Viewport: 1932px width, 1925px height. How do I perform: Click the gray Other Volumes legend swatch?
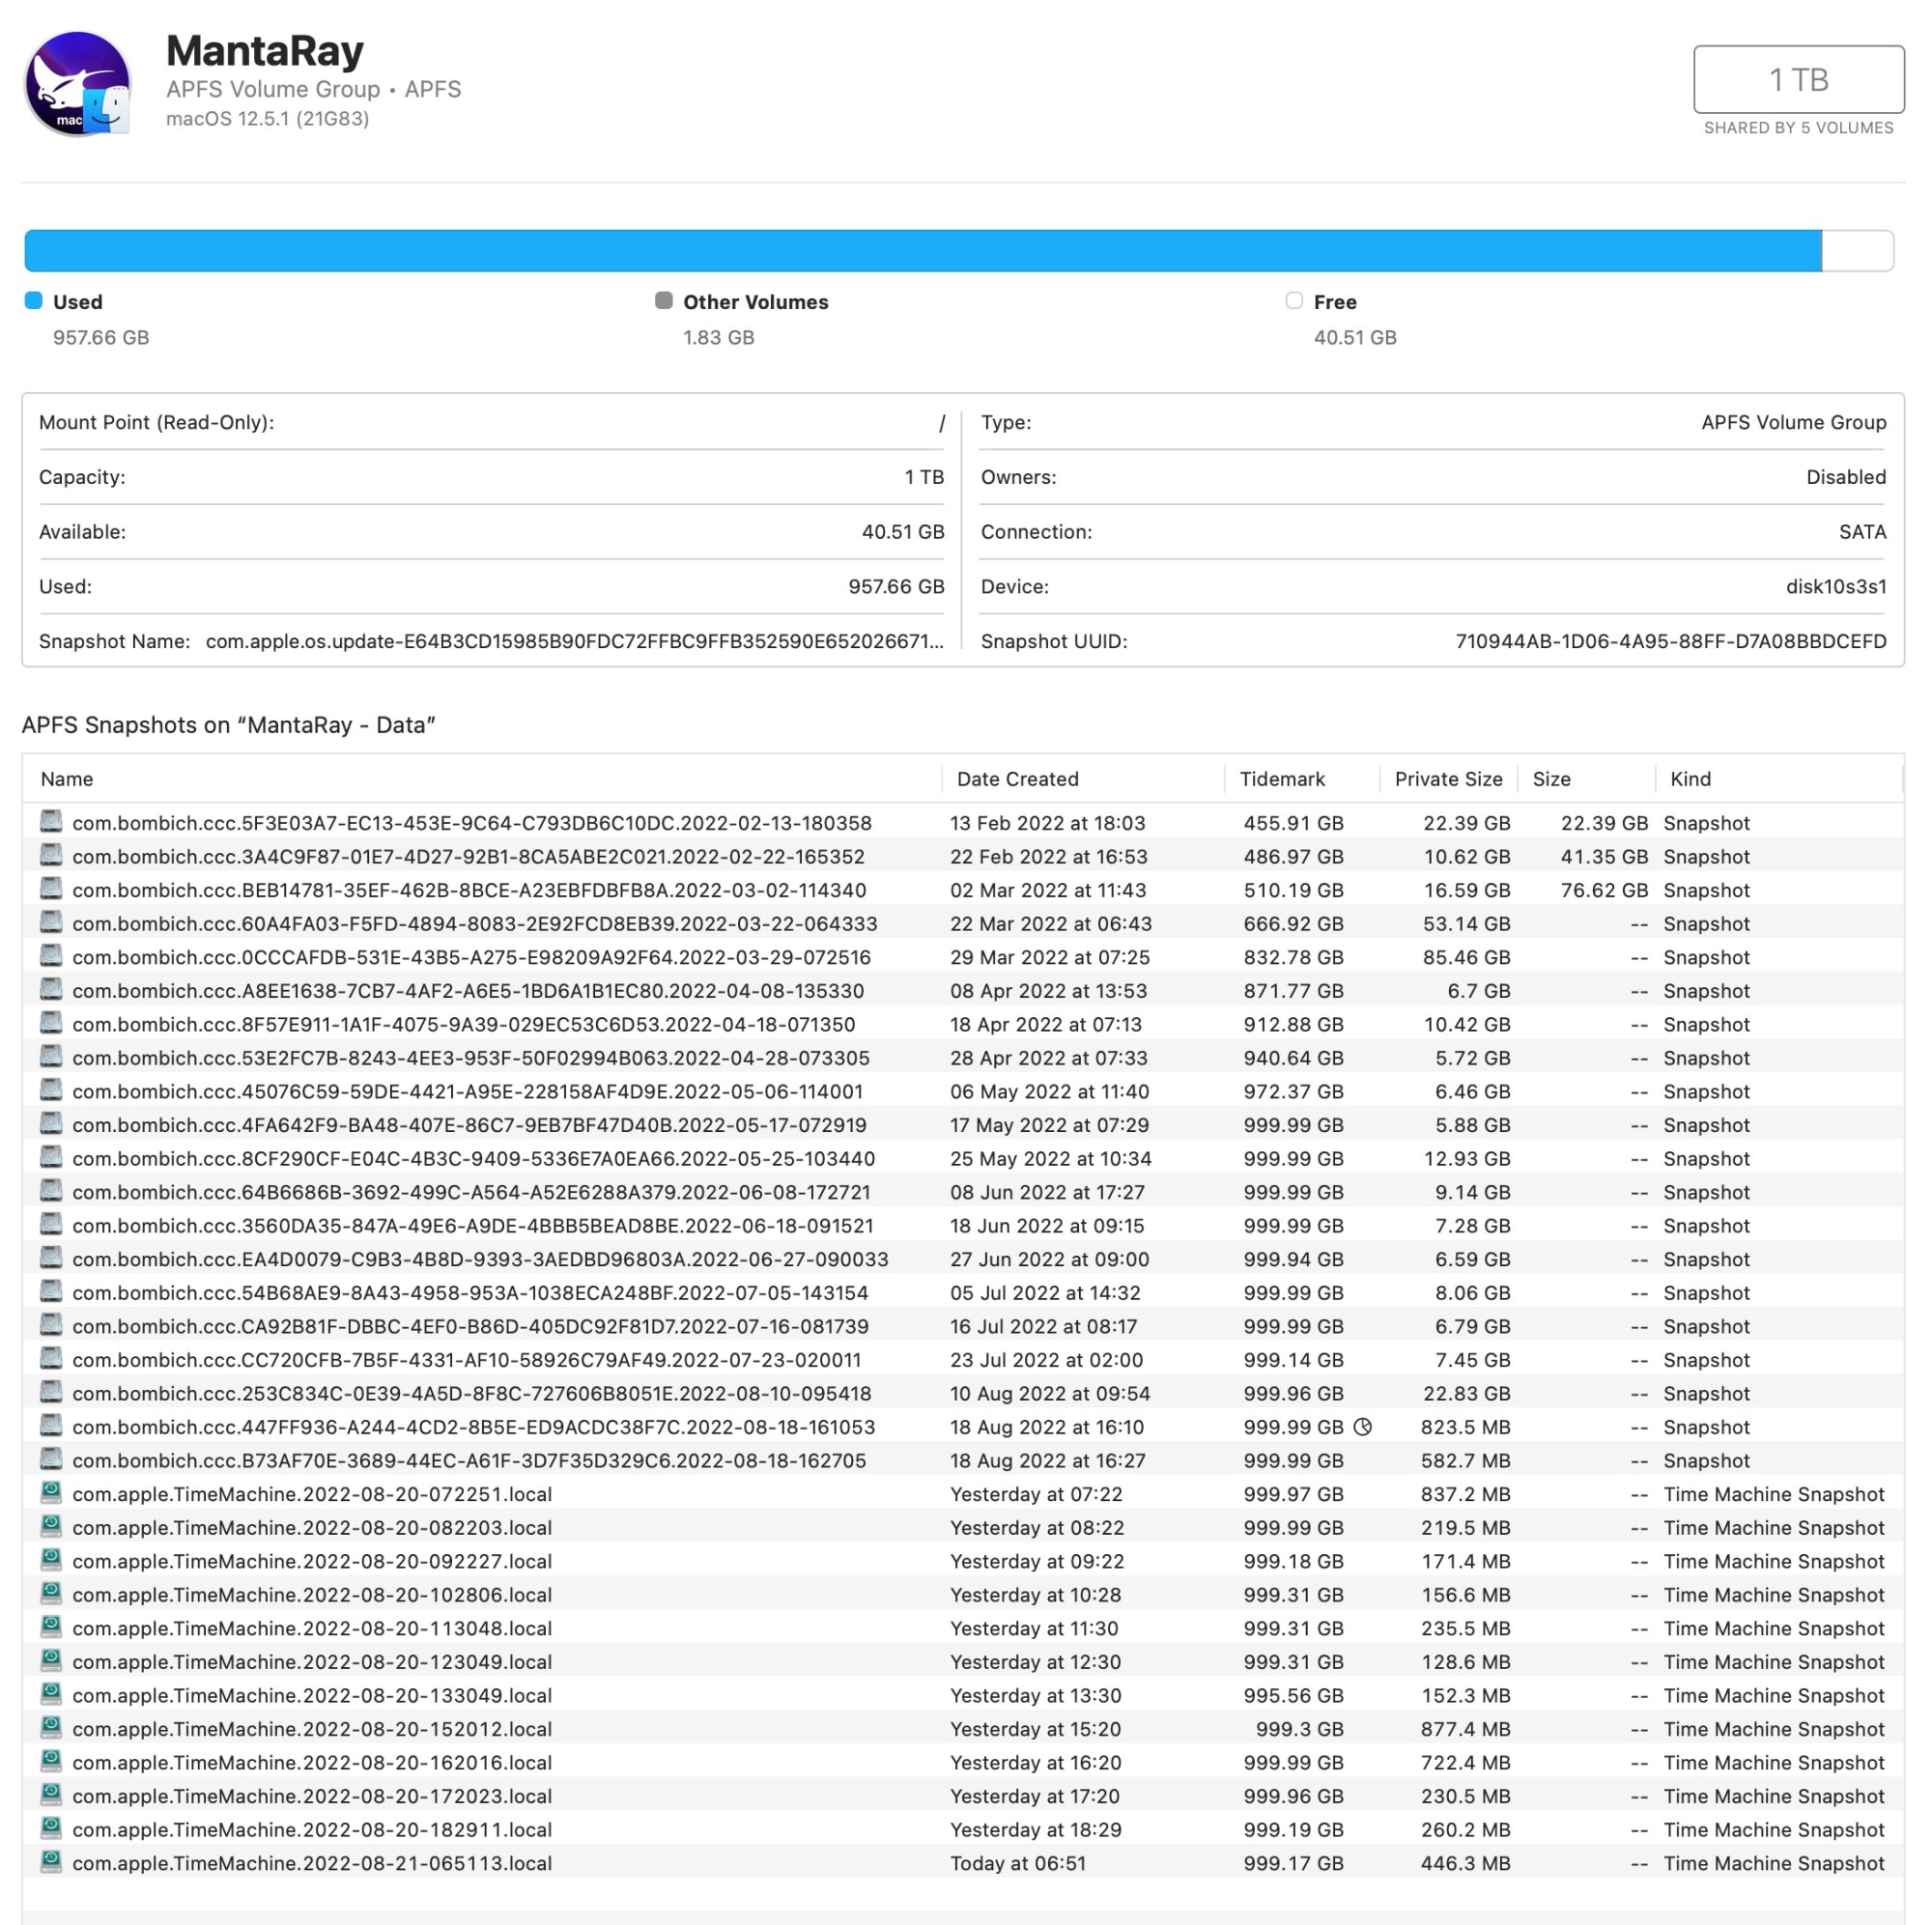tap(663, 301)
